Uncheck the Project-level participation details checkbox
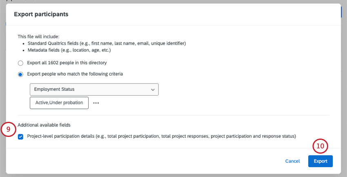Image resolution: width=347 pixels, height=177 pixels. (20, 136)
